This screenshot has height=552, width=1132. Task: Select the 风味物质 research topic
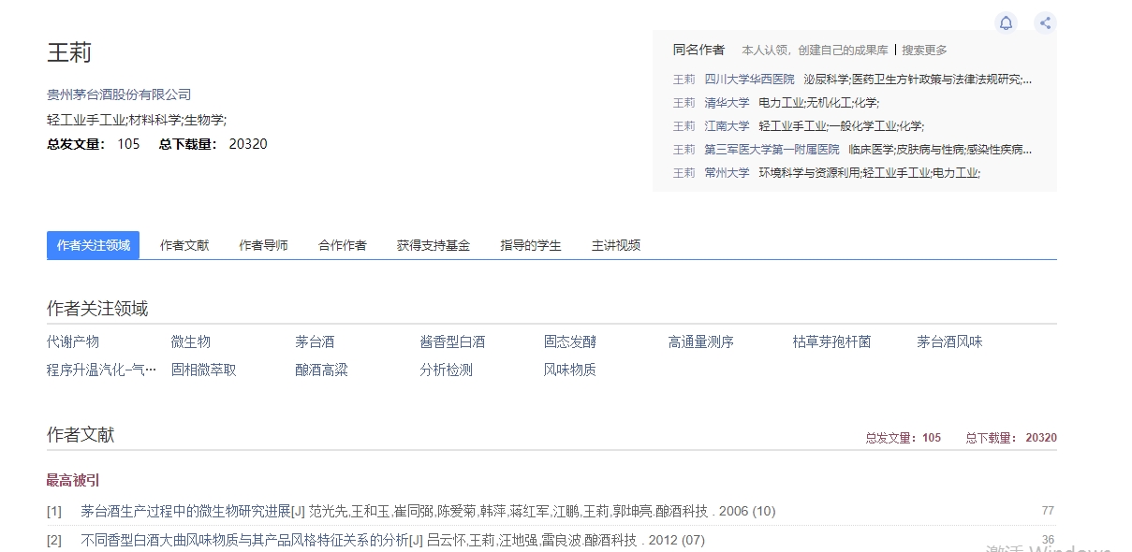pos(568,370)
